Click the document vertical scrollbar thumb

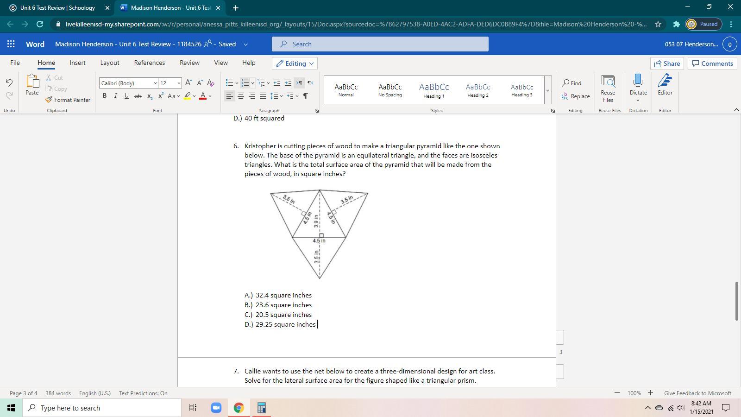point(736,301)
